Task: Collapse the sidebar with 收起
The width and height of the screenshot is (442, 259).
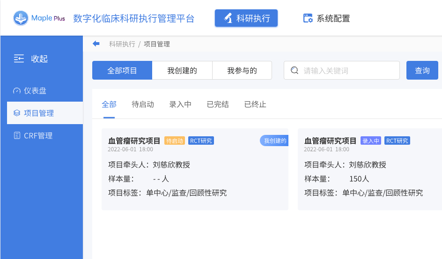Action: pyautogui.click(x=31, y=59)
